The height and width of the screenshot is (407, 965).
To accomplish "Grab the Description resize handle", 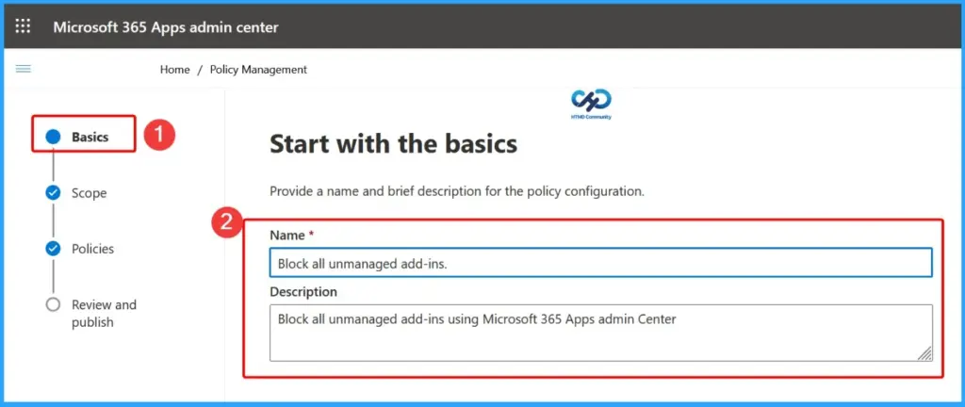I will click(925, 353).
